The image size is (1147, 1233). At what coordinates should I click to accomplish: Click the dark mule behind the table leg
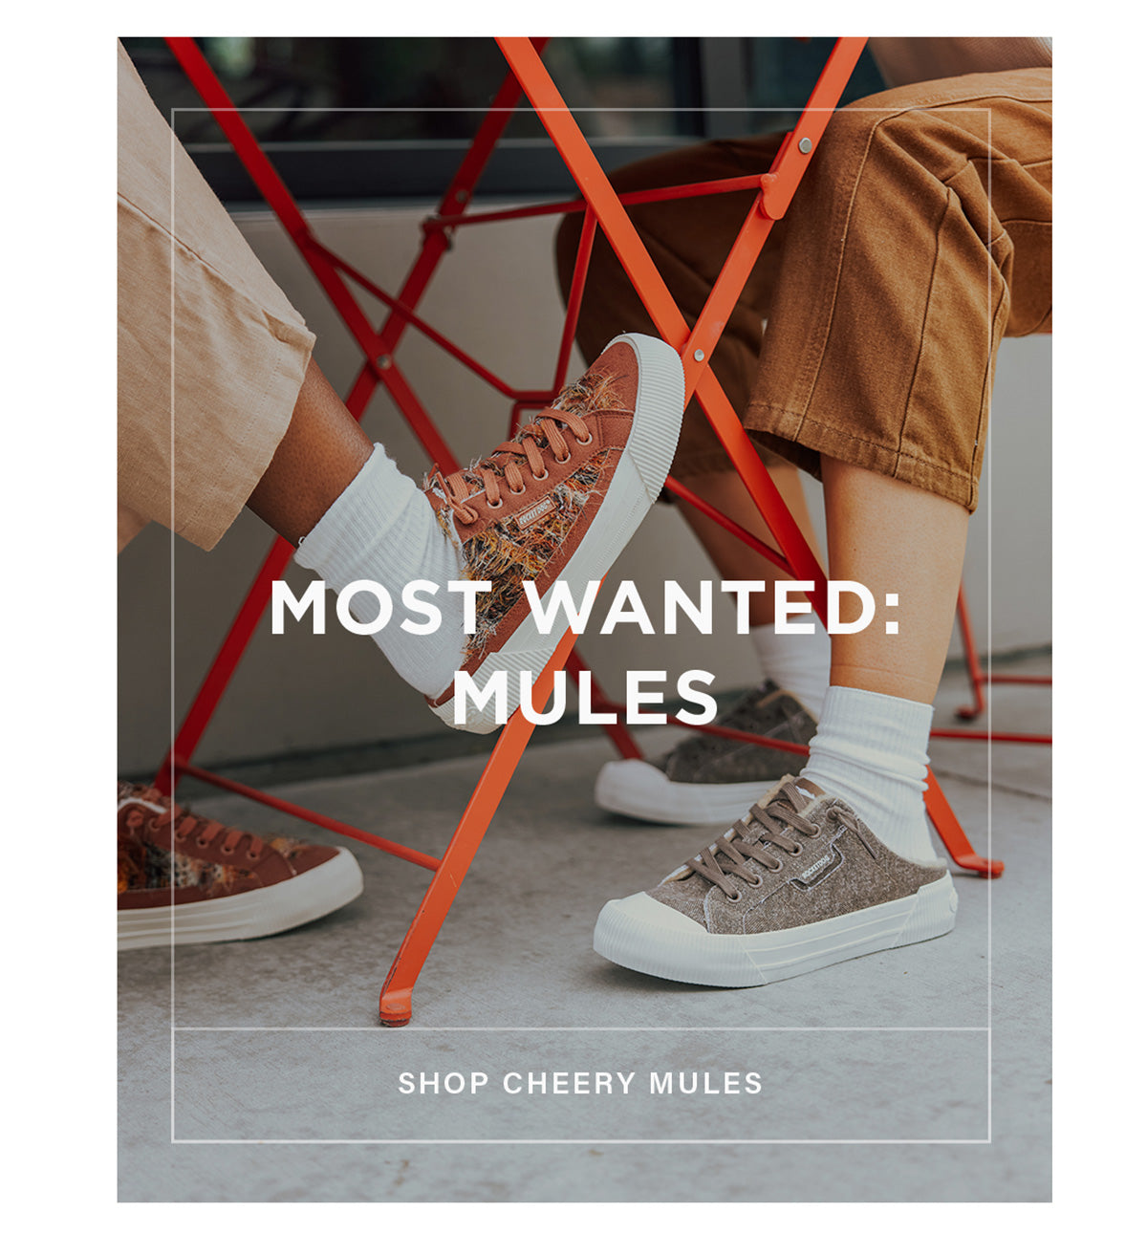(x=707, y=760)
